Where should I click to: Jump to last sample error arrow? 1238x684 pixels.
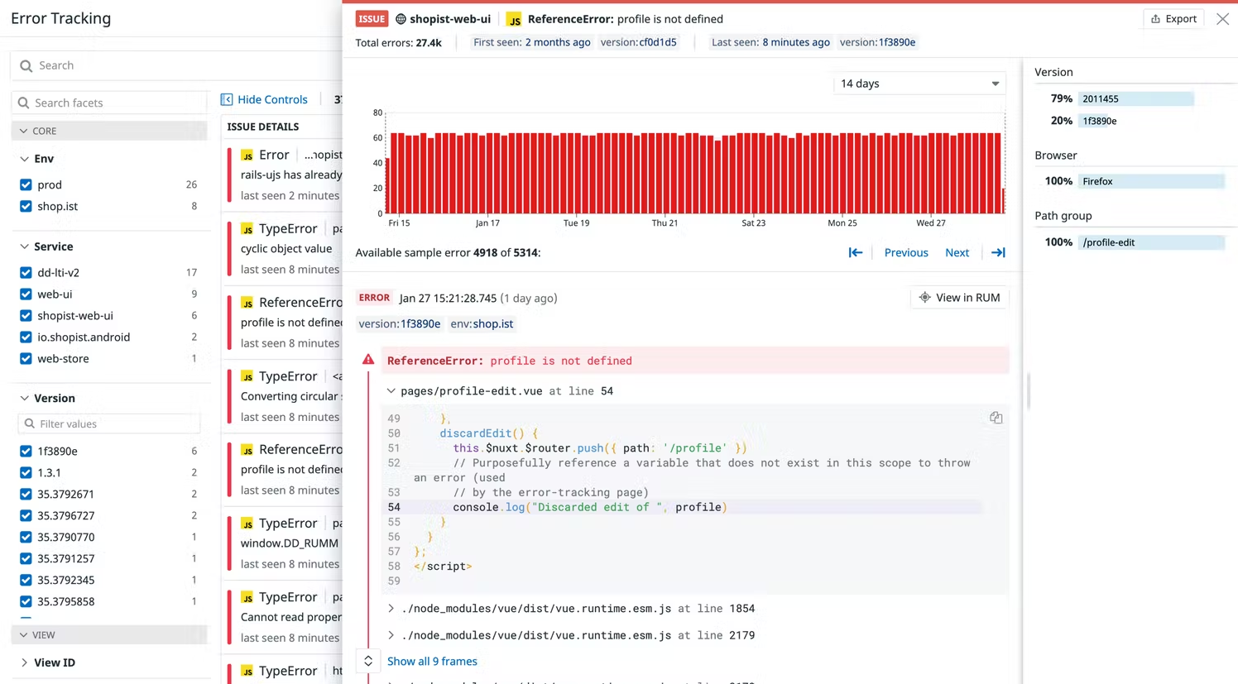pos(998,253)
